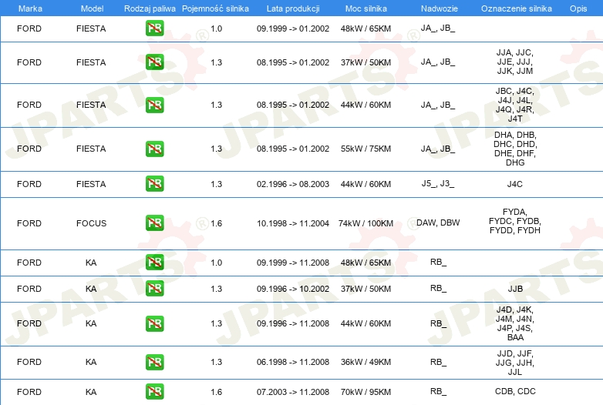603x405 pixels.
Task: Select the FORD cell in the Focus row
Action: pos(29,223)
